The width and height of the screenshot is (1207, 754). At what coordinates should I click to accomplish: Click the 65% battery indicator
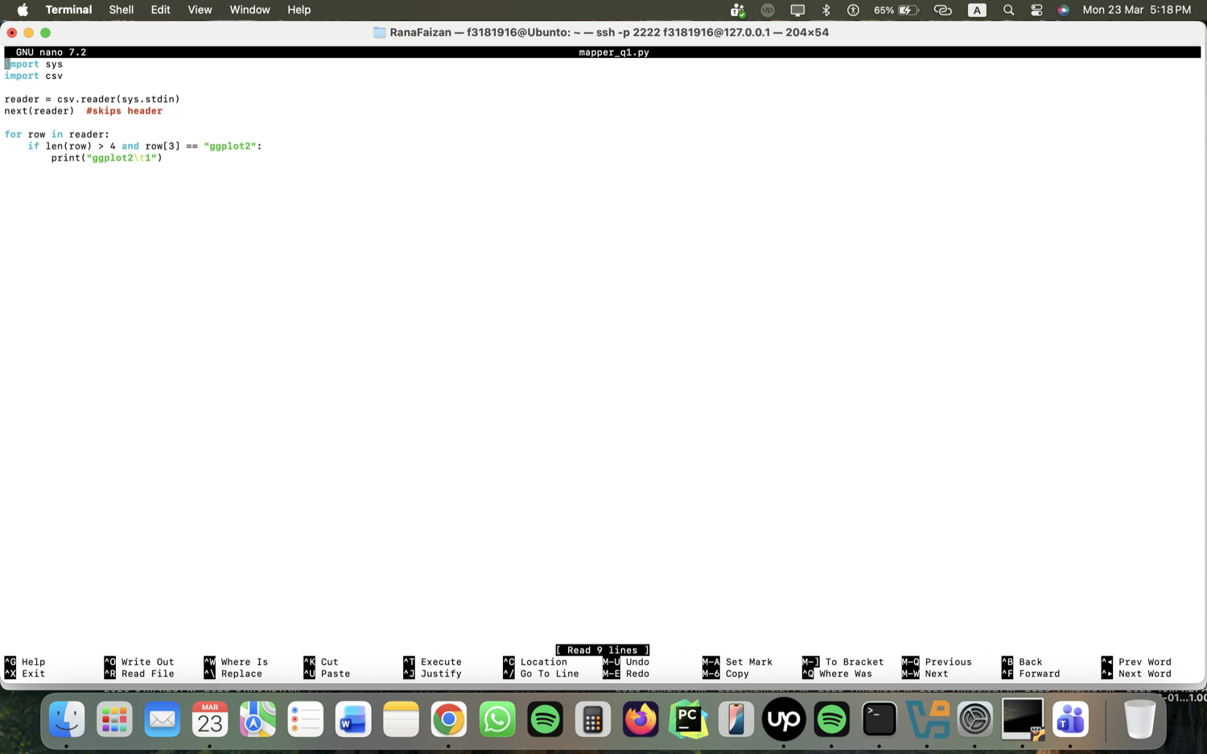pyautogui.click(x=896, y=10)
